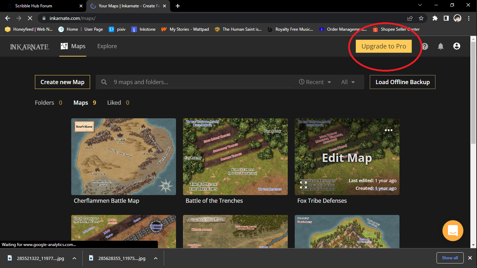Open three-dot menu on Fox Tribe Defenses
Viewport: 477px width, 268px height.
coord(389,130)
